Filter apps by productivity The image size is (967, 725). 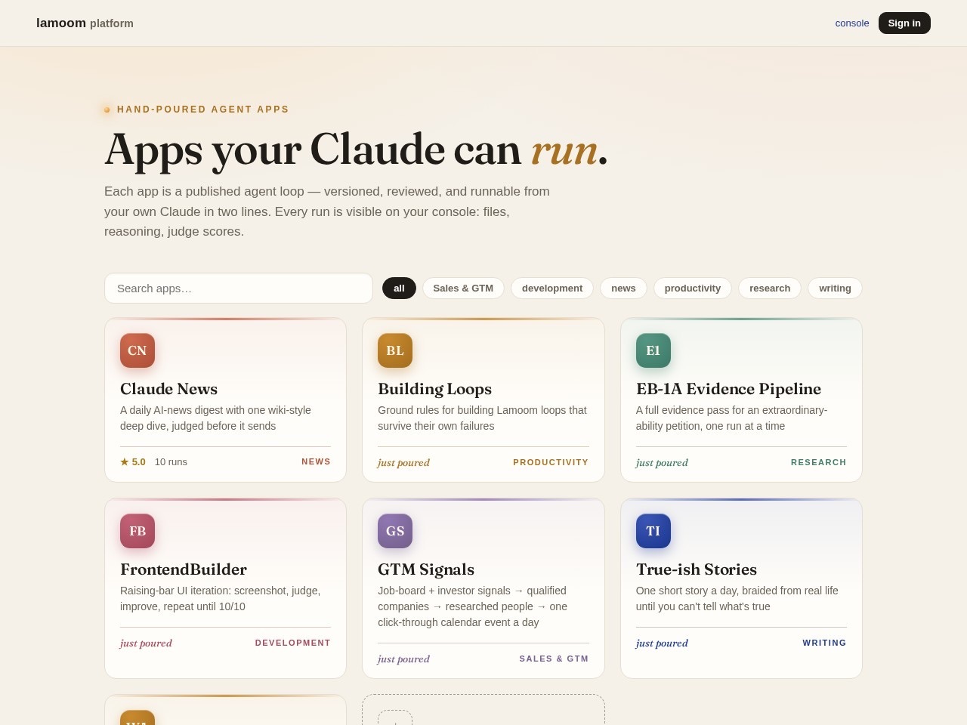[x=693, y=288]
